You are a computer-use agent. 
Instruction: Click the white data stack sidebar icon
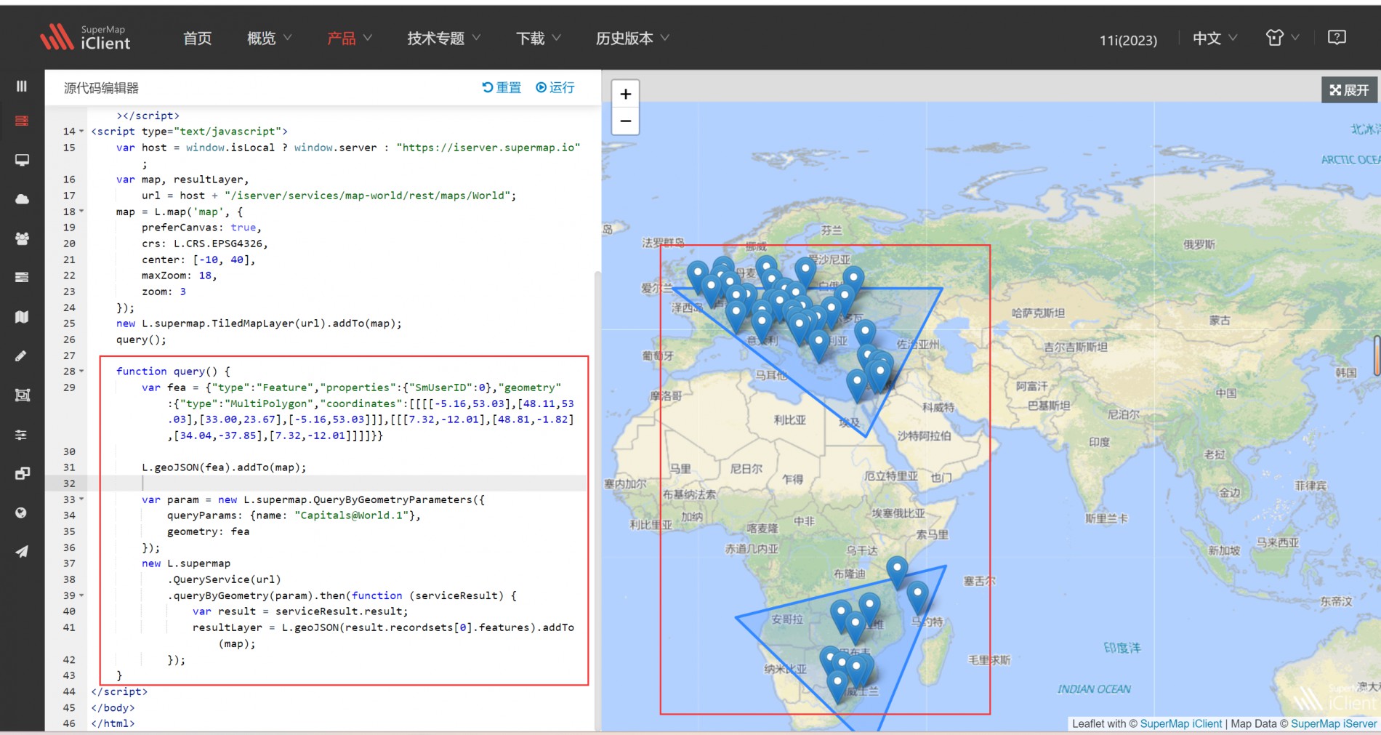click(x=22, y=277)
